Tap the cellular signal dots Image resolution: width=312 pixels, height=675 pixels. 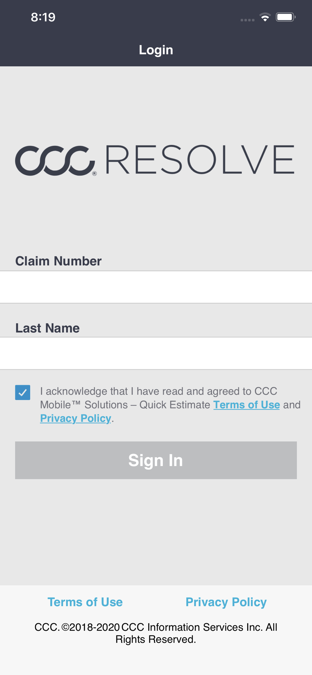click(x=247, y=20)
